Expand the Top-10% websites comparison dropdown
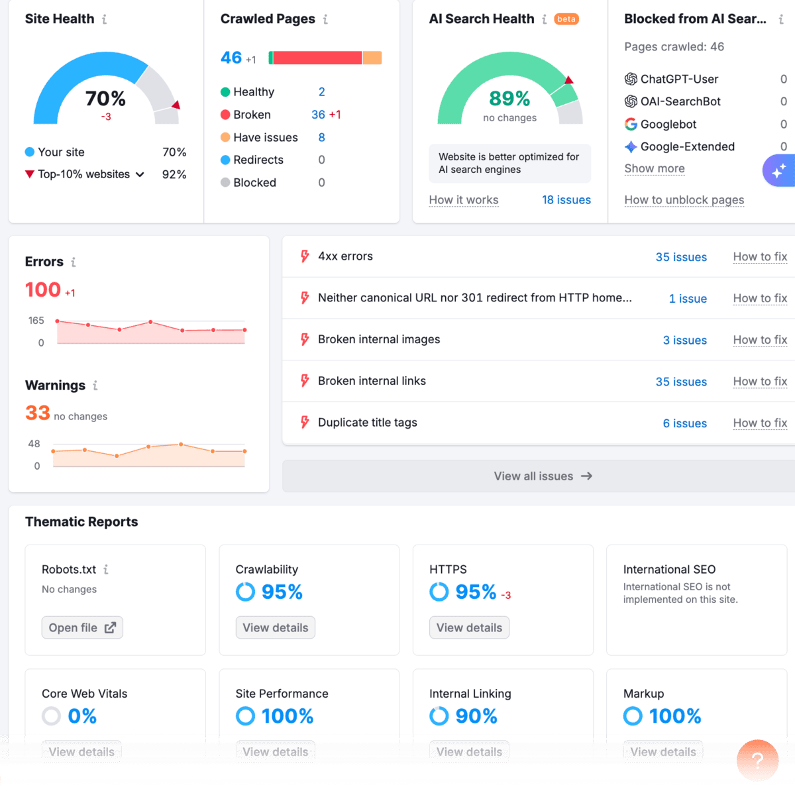795x795 pixels. [x=140, y=174]
